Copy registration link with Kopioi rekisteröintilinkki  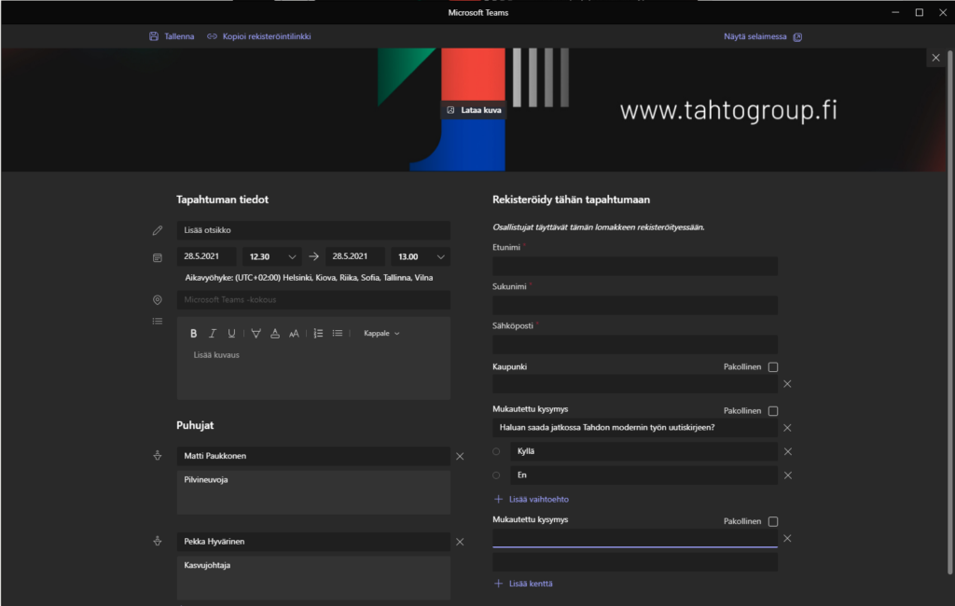259,36
